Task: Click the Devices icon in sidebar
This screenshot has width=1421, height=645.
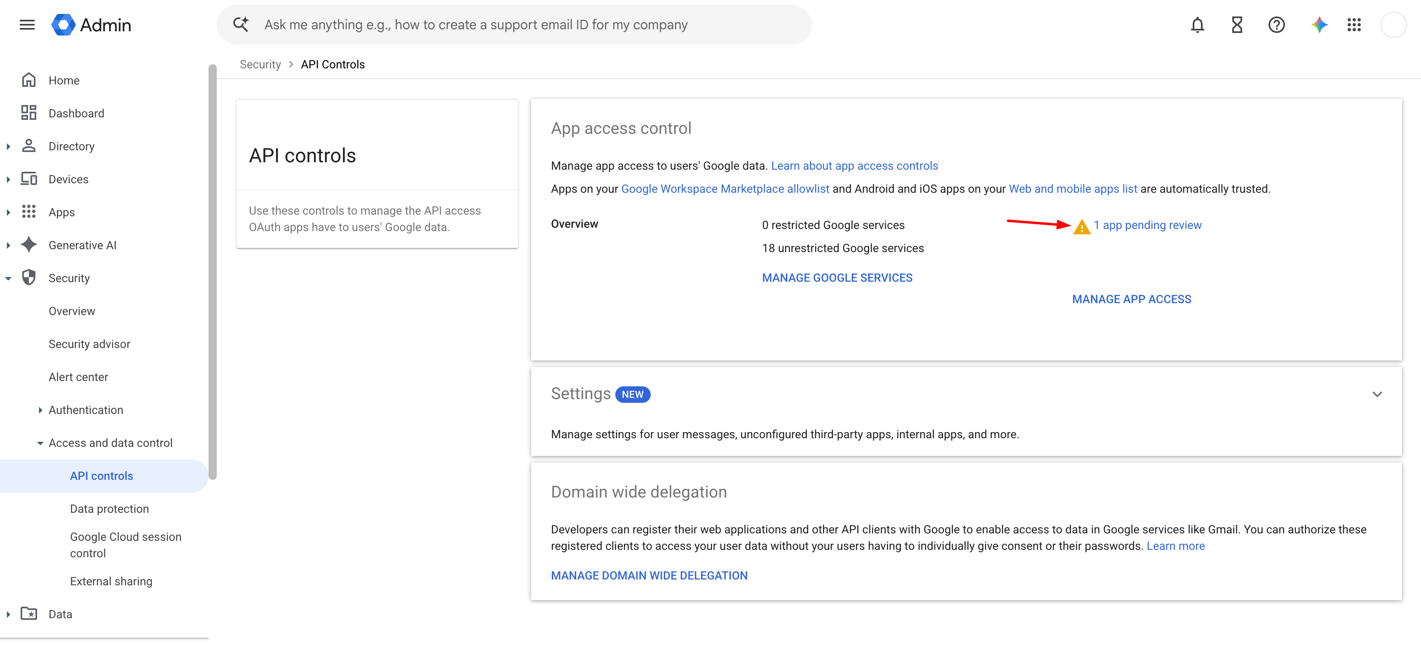Action: pos(29,179)
